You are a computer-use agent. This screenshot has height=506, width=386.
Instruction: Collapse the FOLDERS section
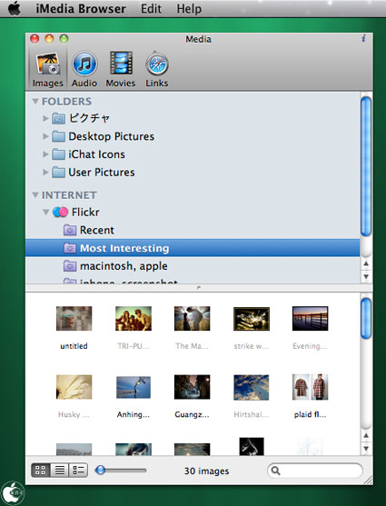point(35,102)
